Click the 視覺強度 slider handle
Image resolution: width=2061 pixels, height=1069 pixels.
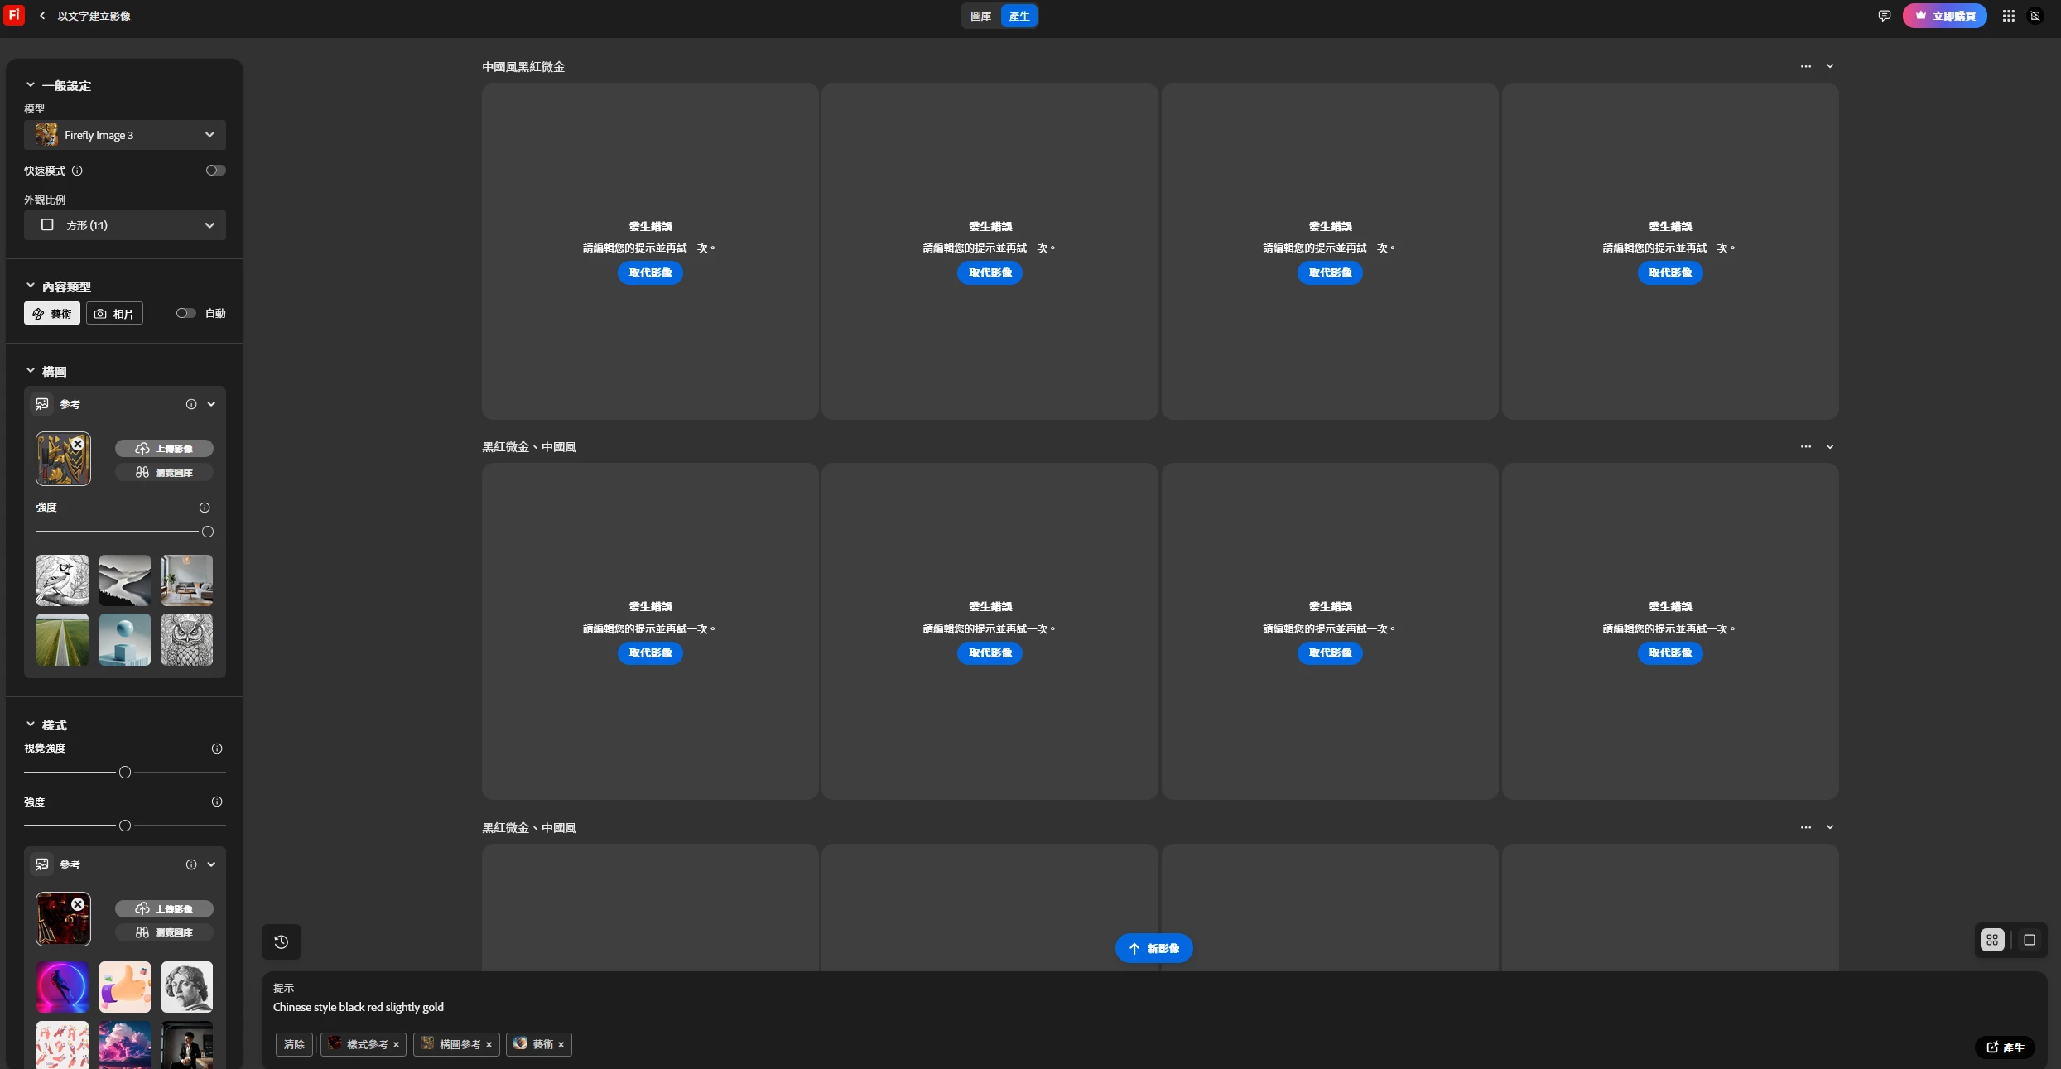point(125,773)
